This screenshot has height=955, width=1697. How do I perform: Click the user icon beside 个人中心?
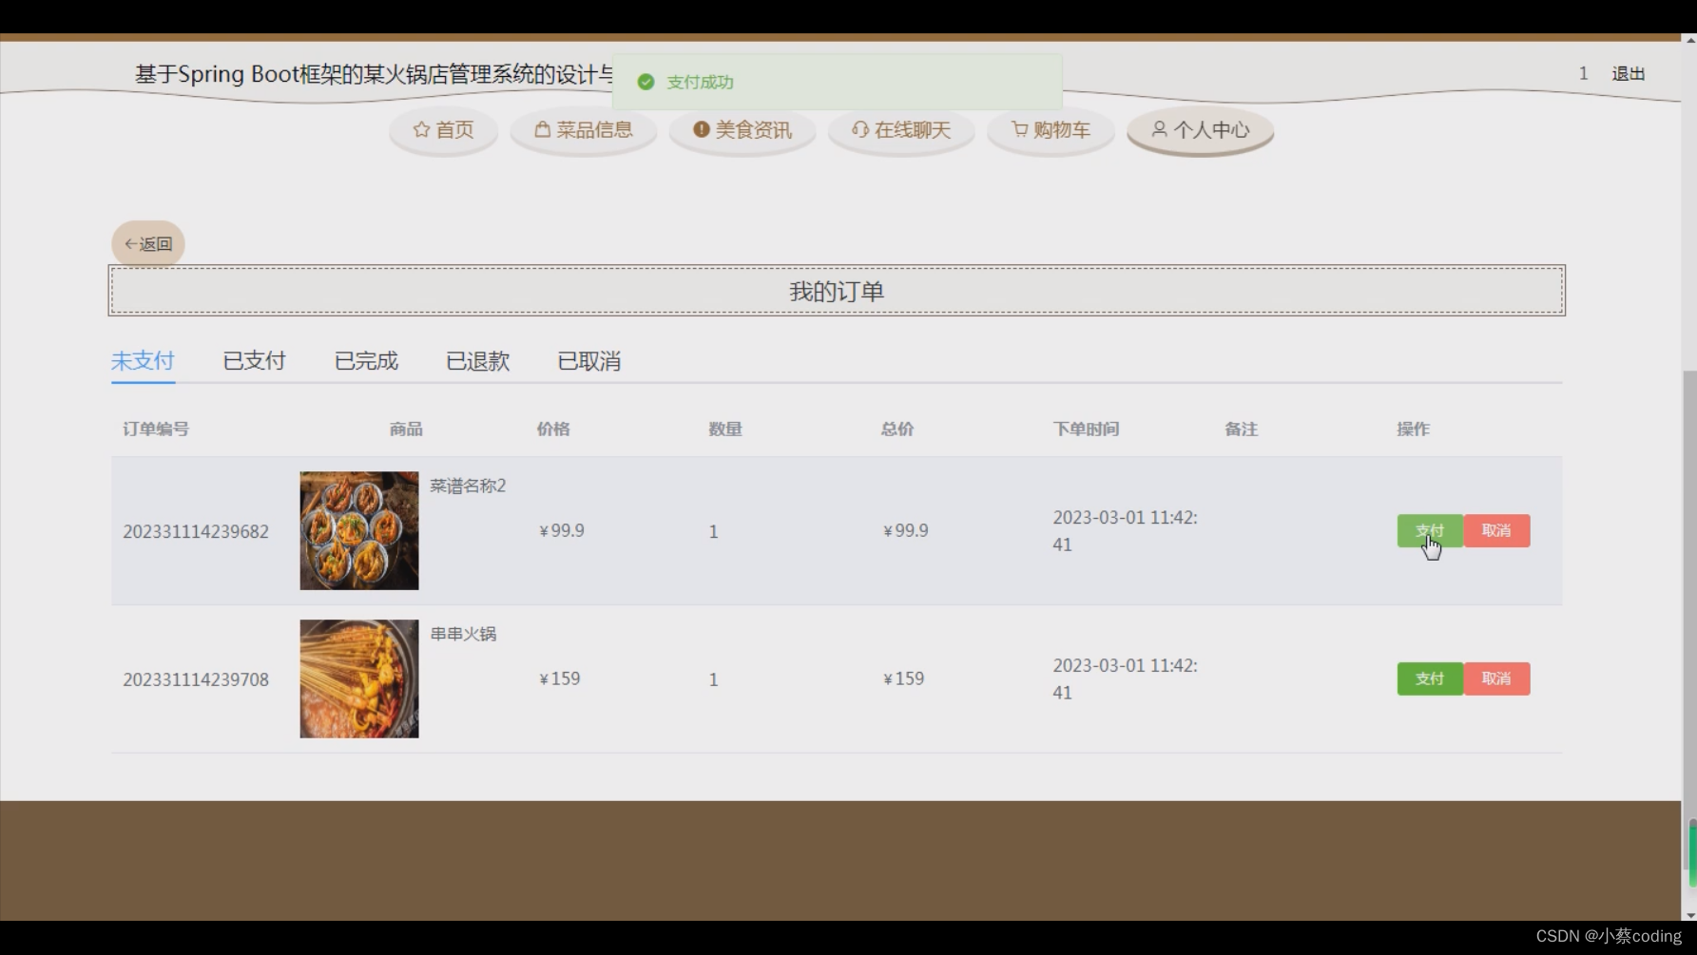1159,128
